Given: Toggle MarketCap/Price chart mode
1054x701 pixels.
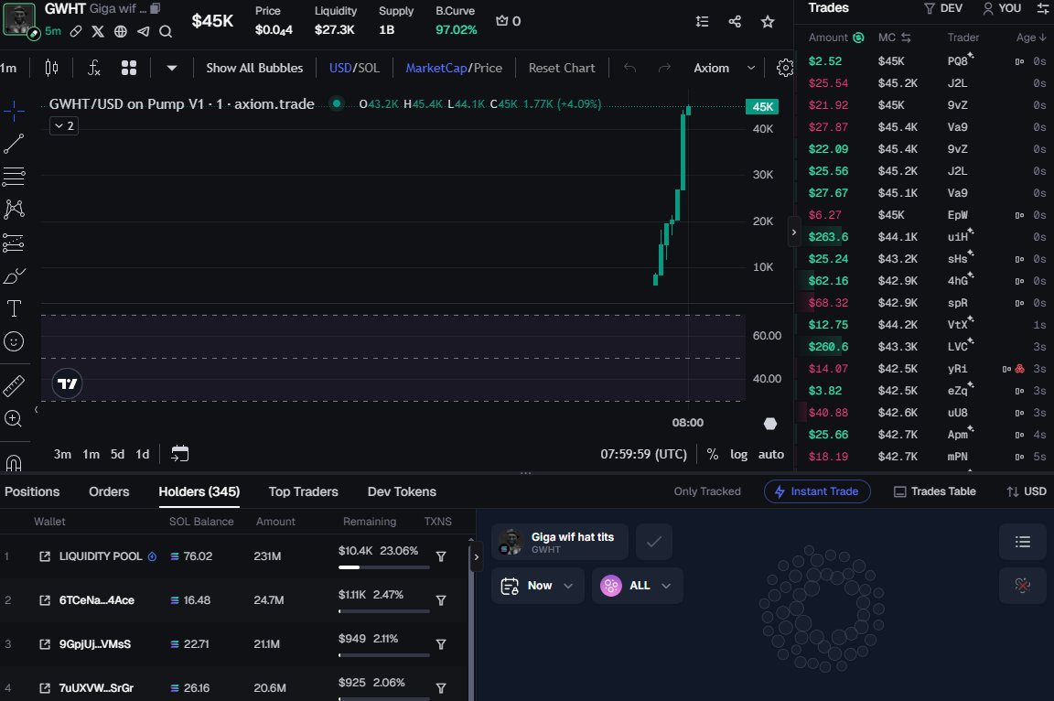Looking at the screenshot, I should (x=454, y=68).
